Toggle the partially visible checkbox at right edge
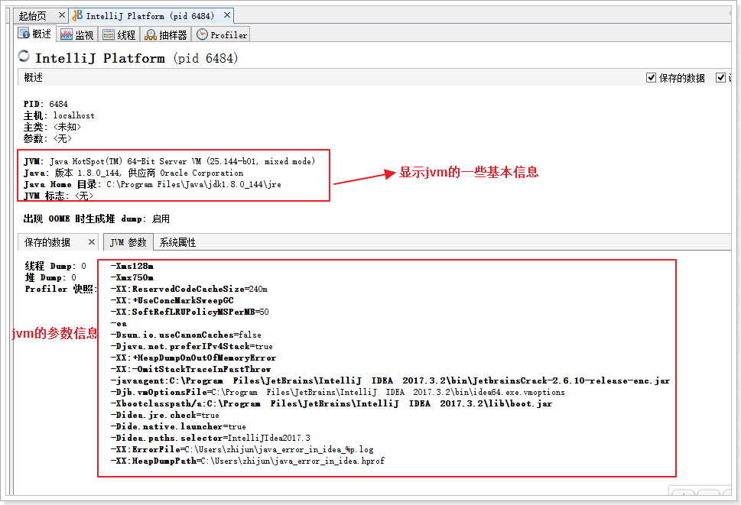Viewport: 741px width, 505px height. coord(720,78)
